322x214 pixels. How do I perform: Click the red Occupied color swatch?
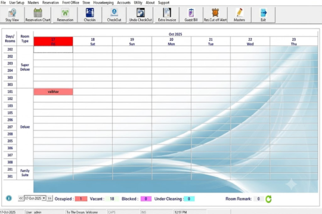click(x=81, y=199)
